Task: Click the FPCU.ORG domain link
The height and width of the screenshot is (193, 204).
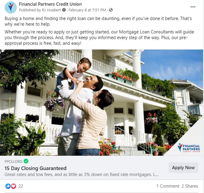Action: pyautogui.click(x=13, y=161)
